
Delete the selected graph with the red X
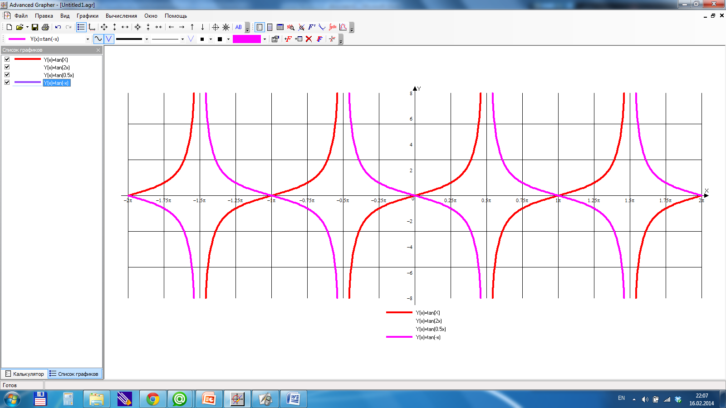[x=309, y=39]
